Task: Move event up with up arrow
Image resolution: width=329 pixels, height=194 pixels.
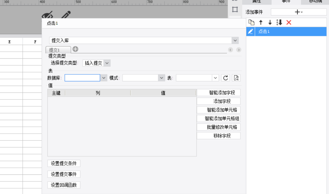Action: (x=261, y=22)
